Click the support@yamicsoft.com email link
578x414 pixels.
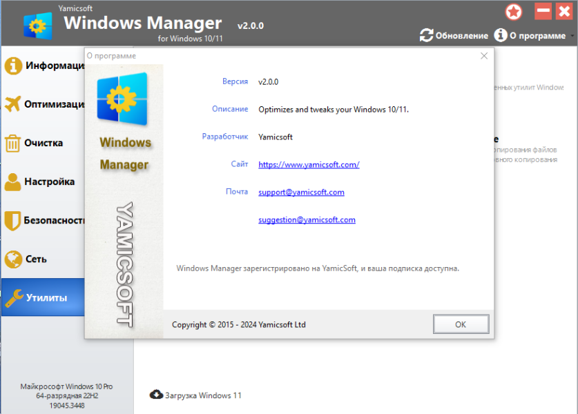[301, 193]
